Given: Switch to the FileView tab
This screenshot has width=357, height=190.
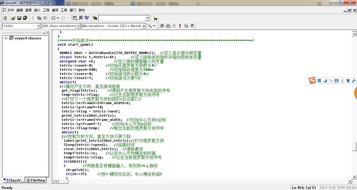Looking at the screenshot, I should tap(36, 180).
